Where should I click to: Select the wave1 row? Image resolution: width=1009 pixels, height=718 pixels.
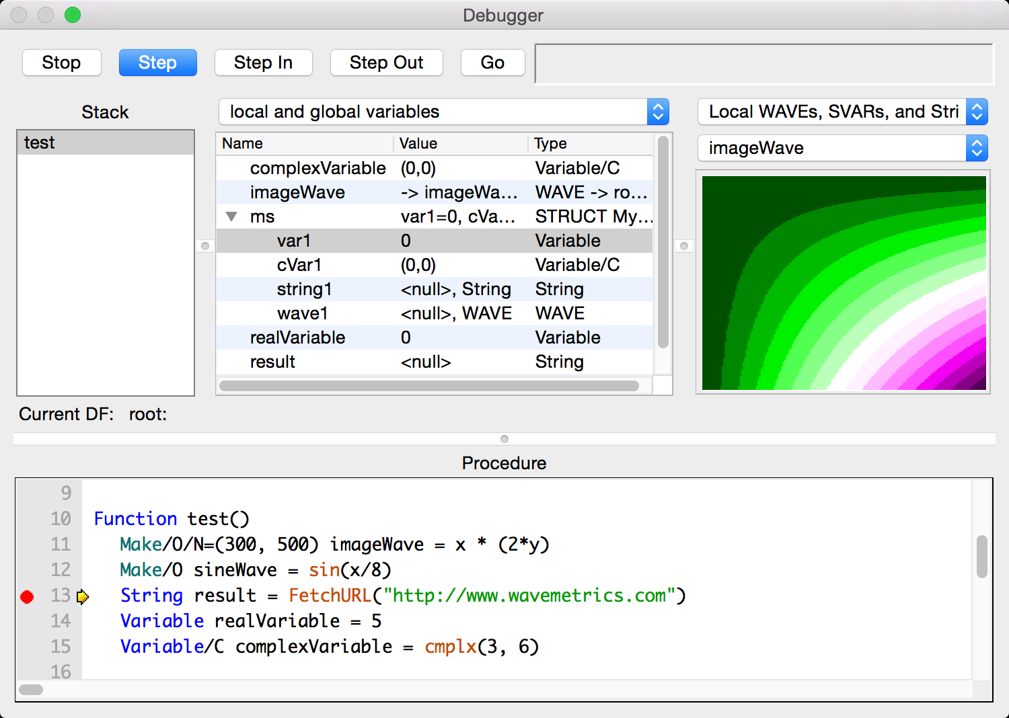click(x=435, y=313)
